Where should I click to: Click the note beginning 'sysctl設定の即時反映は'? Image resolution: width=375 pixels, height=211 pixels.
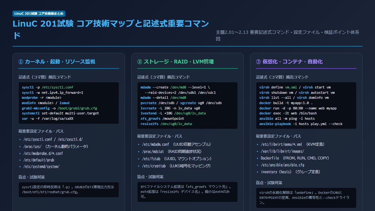point(68,190)
